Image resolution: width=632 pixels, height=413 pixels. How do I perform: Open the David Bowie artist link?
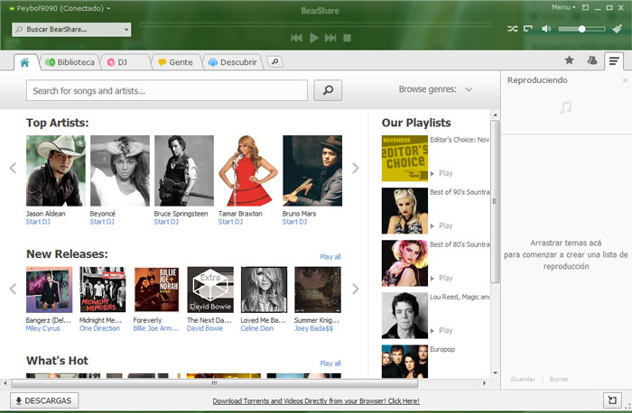[x=205, y=328]
